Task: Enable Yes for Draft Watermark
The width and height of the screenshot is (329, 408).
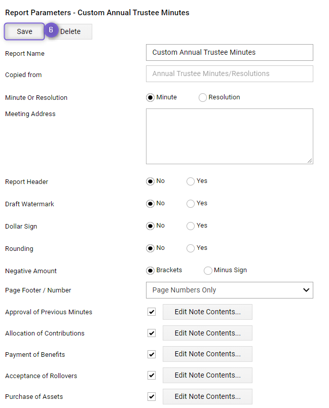Action: (191, 204)
